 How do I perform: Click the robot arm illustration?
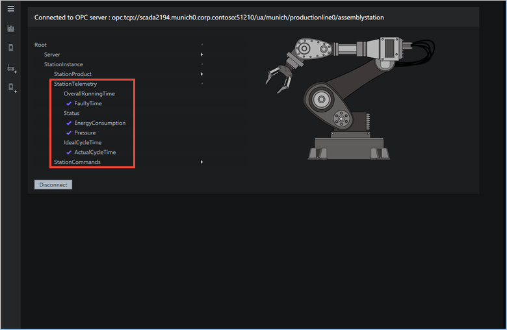(350, 98)
